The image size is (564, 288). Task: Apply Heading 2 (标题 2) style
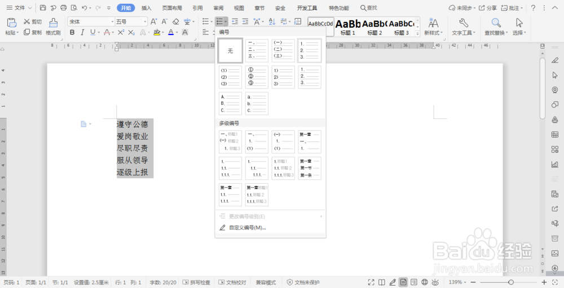click(x=374, y=26)
